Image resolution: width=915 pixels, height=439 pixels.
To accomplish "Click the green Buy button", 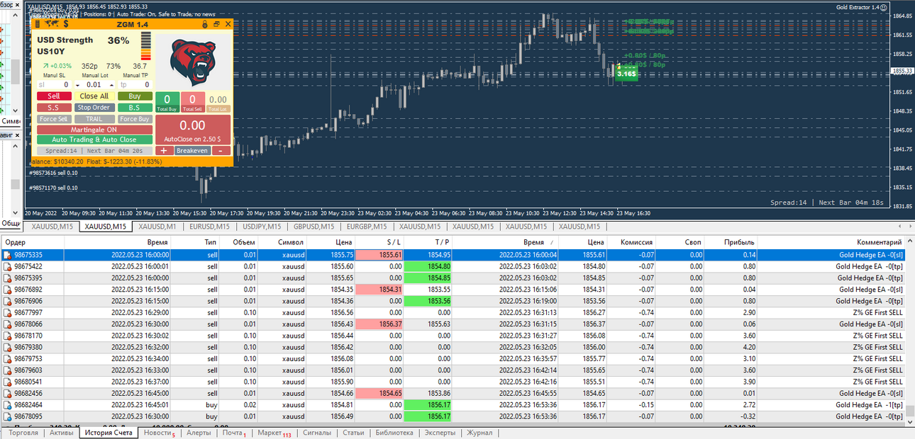I will pos(135,96).
